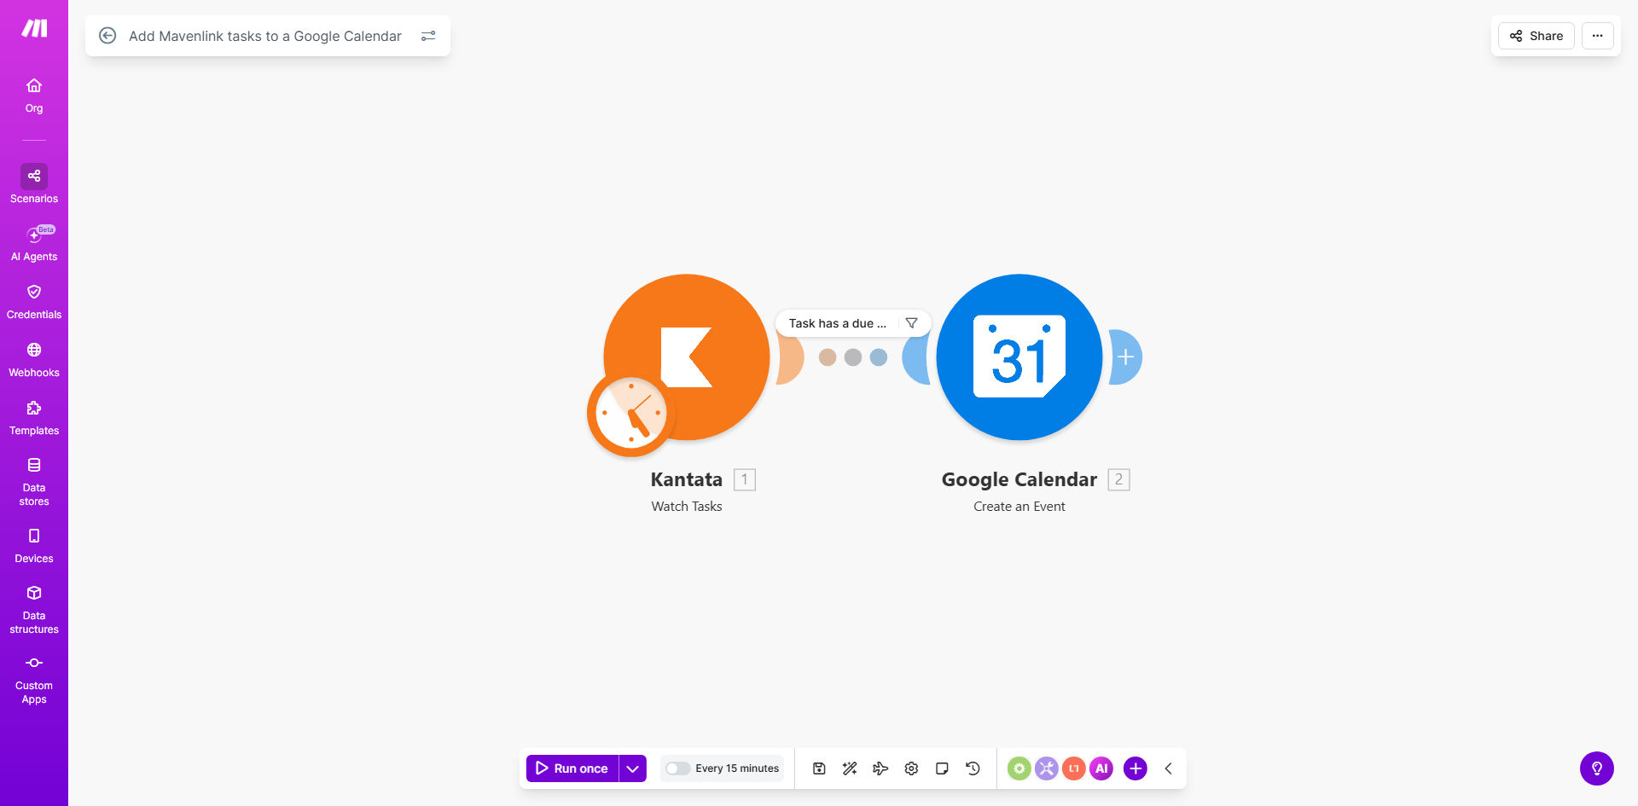The height and width of the screenshot is (806, 1638).
Task: Toggle the Every 15 minutes scheduling switch
Action: 677,768
